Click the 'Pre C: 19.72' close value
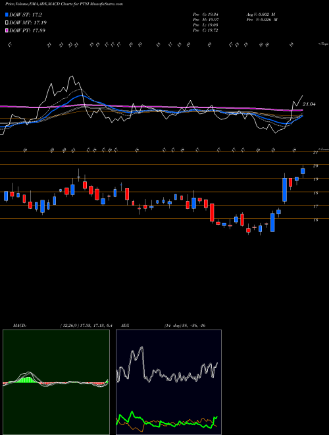329x435 pixels. click(x=205, y=30)
